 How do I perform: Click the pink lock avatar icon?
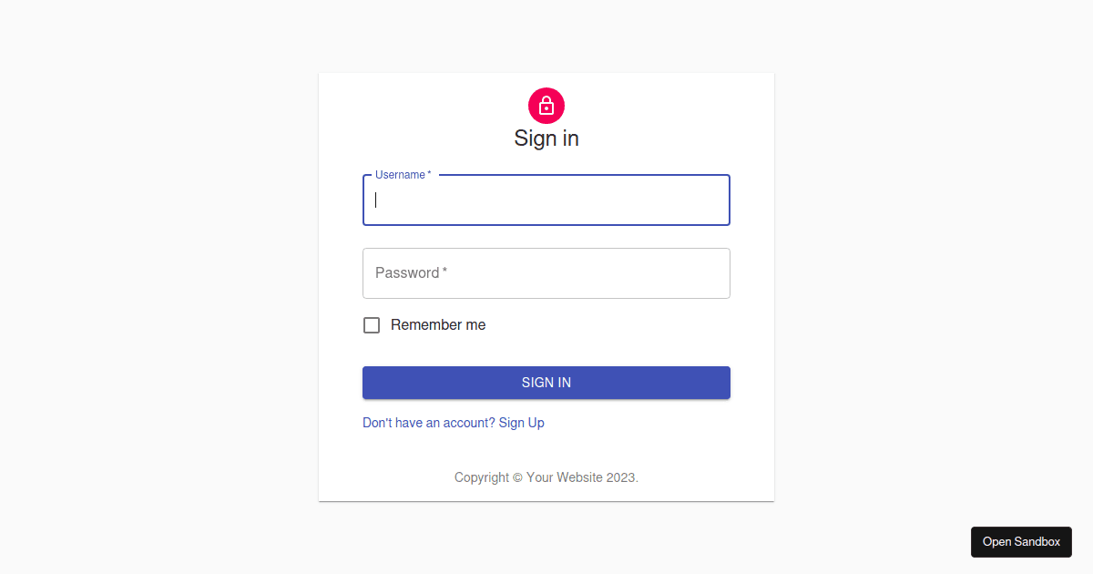click(546, 107)
